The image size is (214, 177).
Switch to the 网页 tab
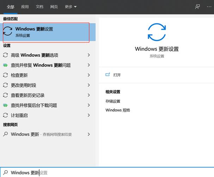click(x=54, y=7)
